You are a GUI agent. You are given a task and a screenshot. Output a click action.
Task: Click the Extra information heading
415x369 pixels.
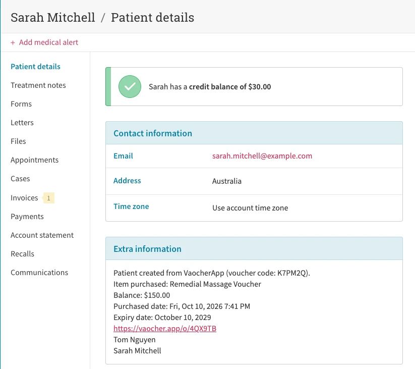pyautogui.click(x=147, y=249)
